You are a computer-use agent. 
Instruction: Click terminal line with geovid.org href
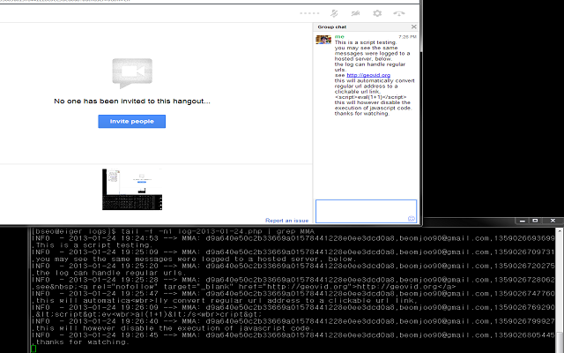coord(245,287)
